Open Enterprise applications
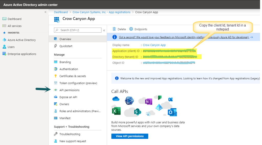The width and height of the screenshot is (262, 145). 22,54
